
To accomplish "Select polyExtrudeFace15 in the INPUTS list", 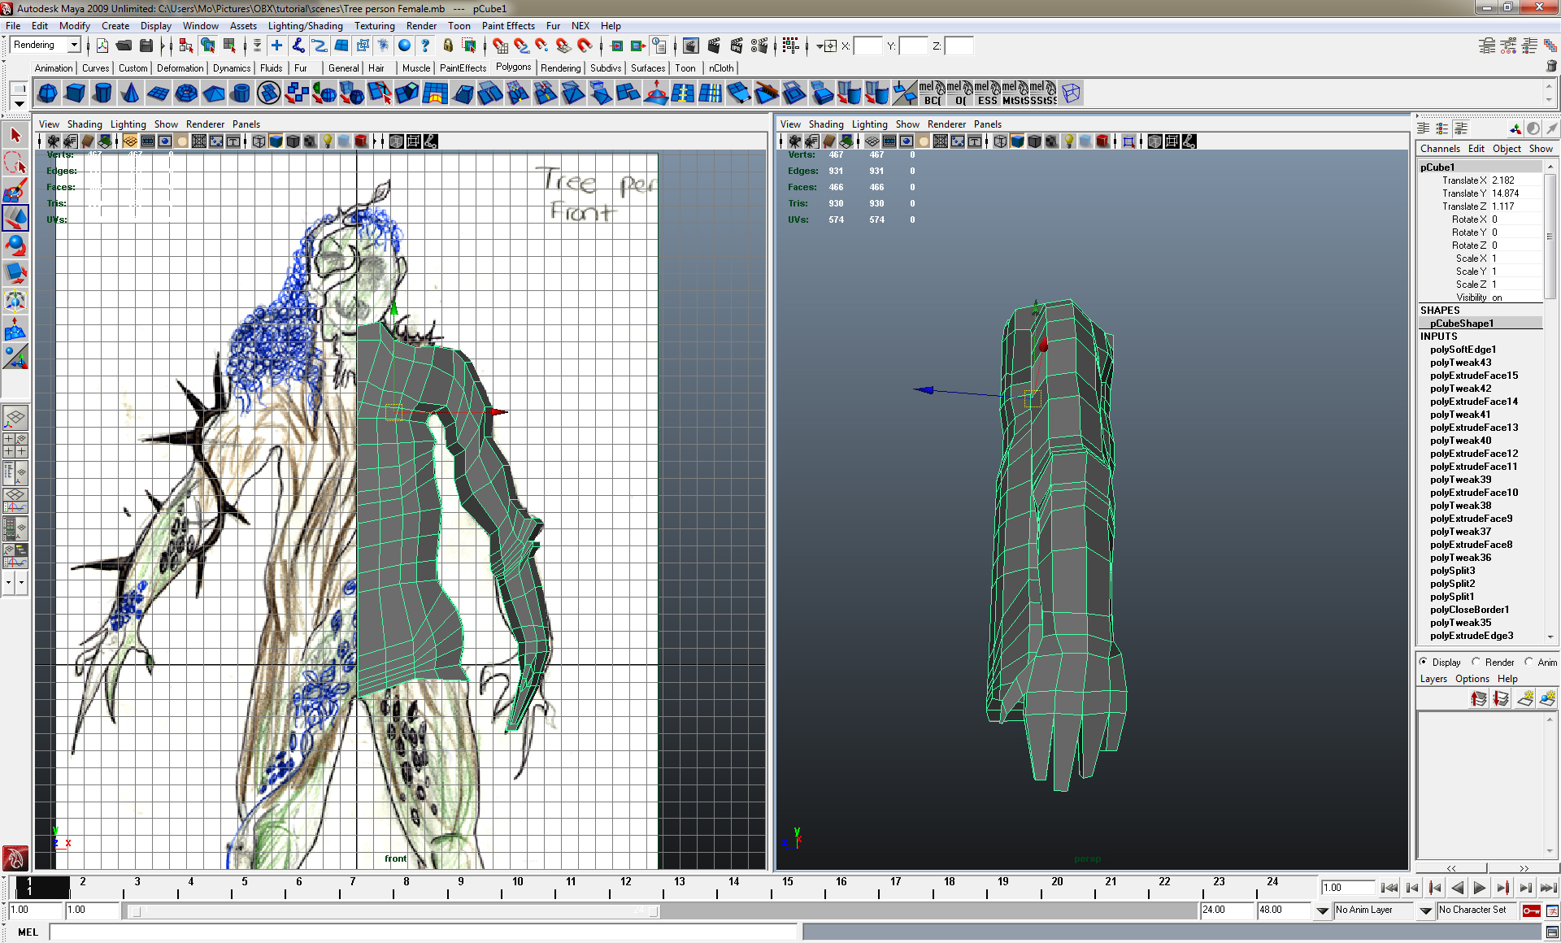I will (1473, 376).
